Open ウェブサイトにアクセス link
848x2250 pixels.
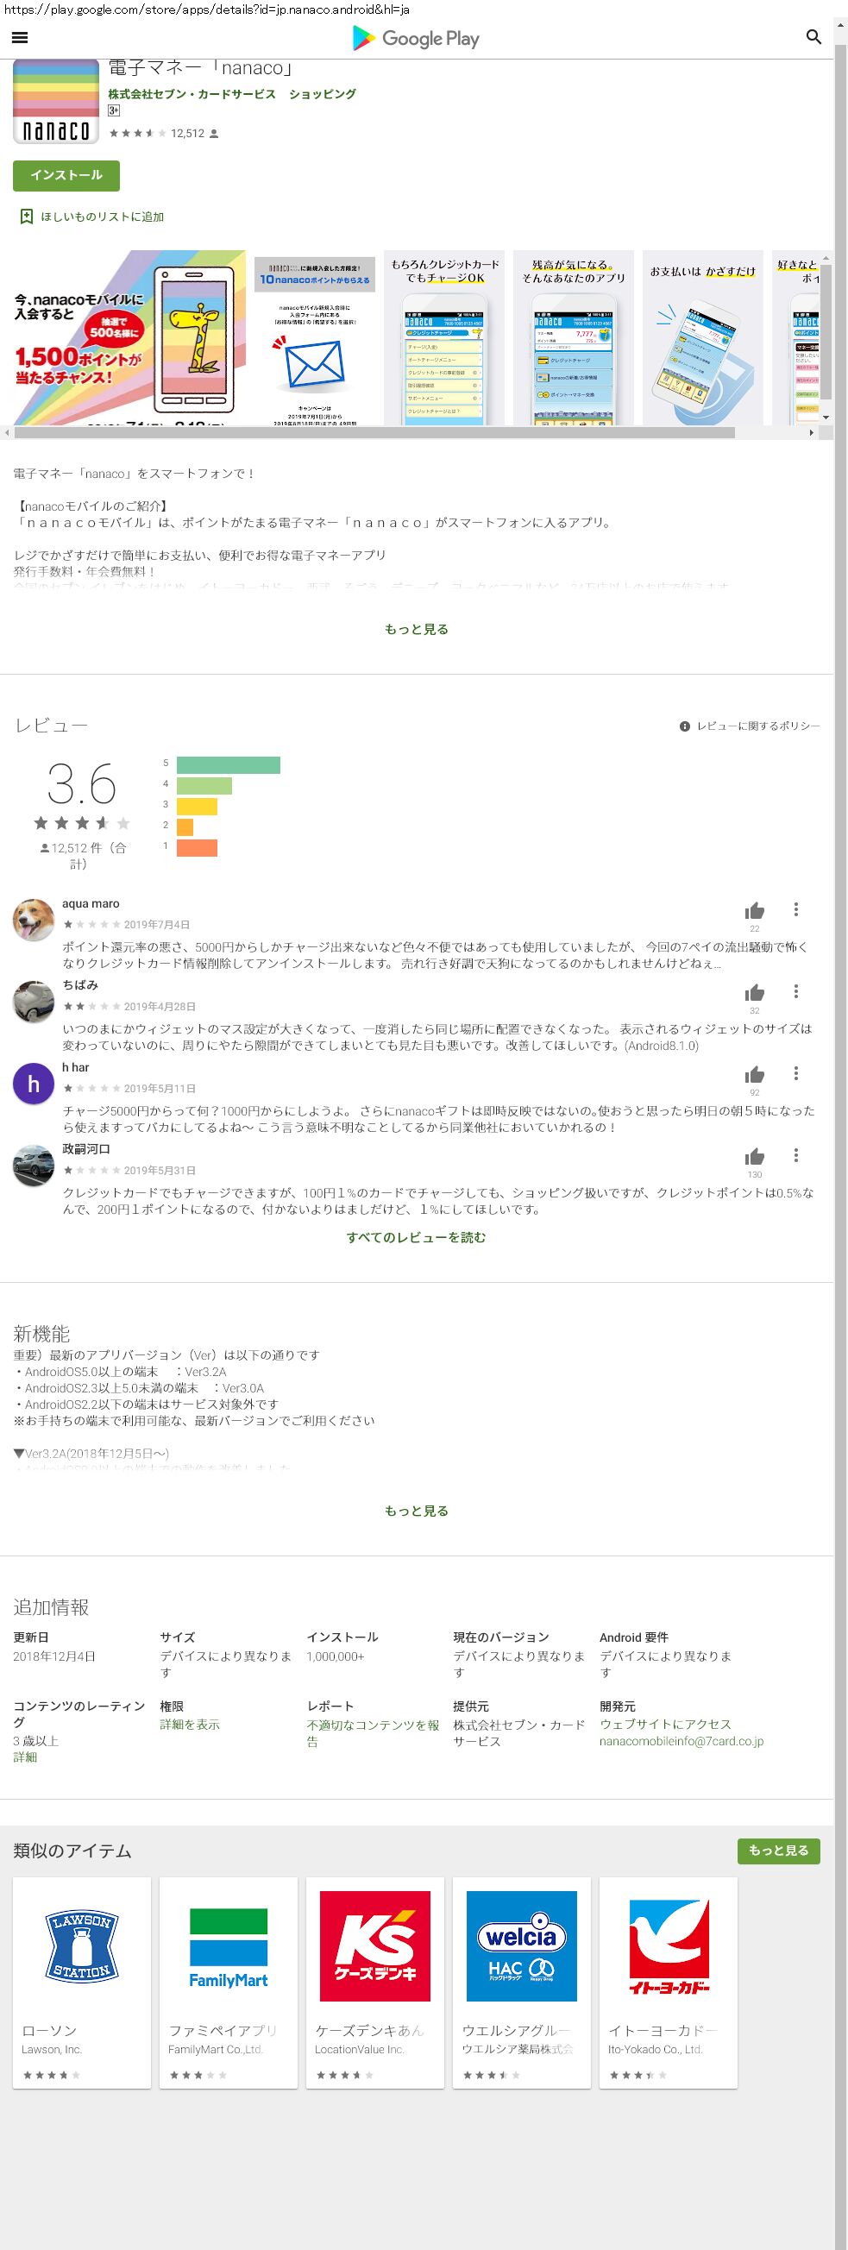coord(665,1725)
